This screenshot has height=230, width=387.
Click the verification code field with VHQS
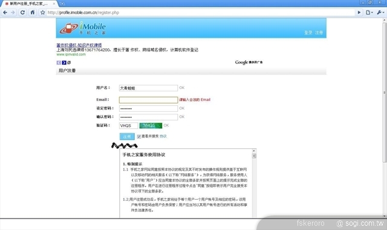pos(128,125)
